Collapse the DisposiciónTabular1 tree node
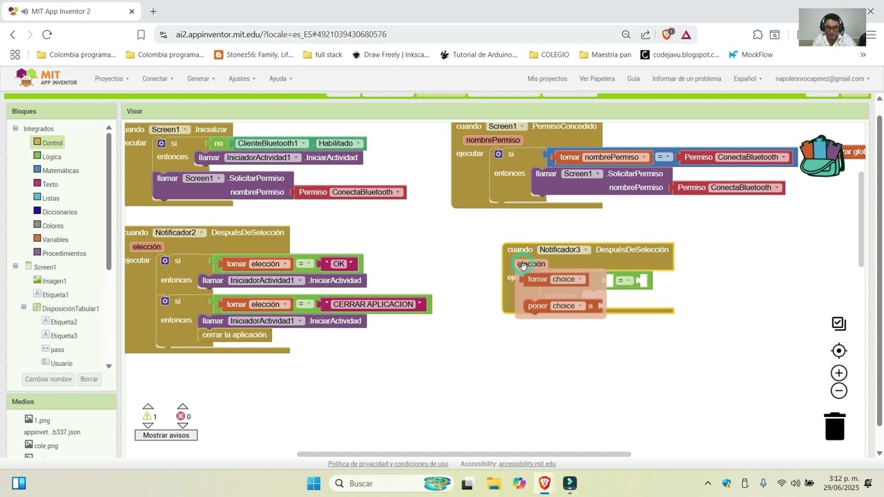This screenshot has height=497, width=884. coord(23,307)
